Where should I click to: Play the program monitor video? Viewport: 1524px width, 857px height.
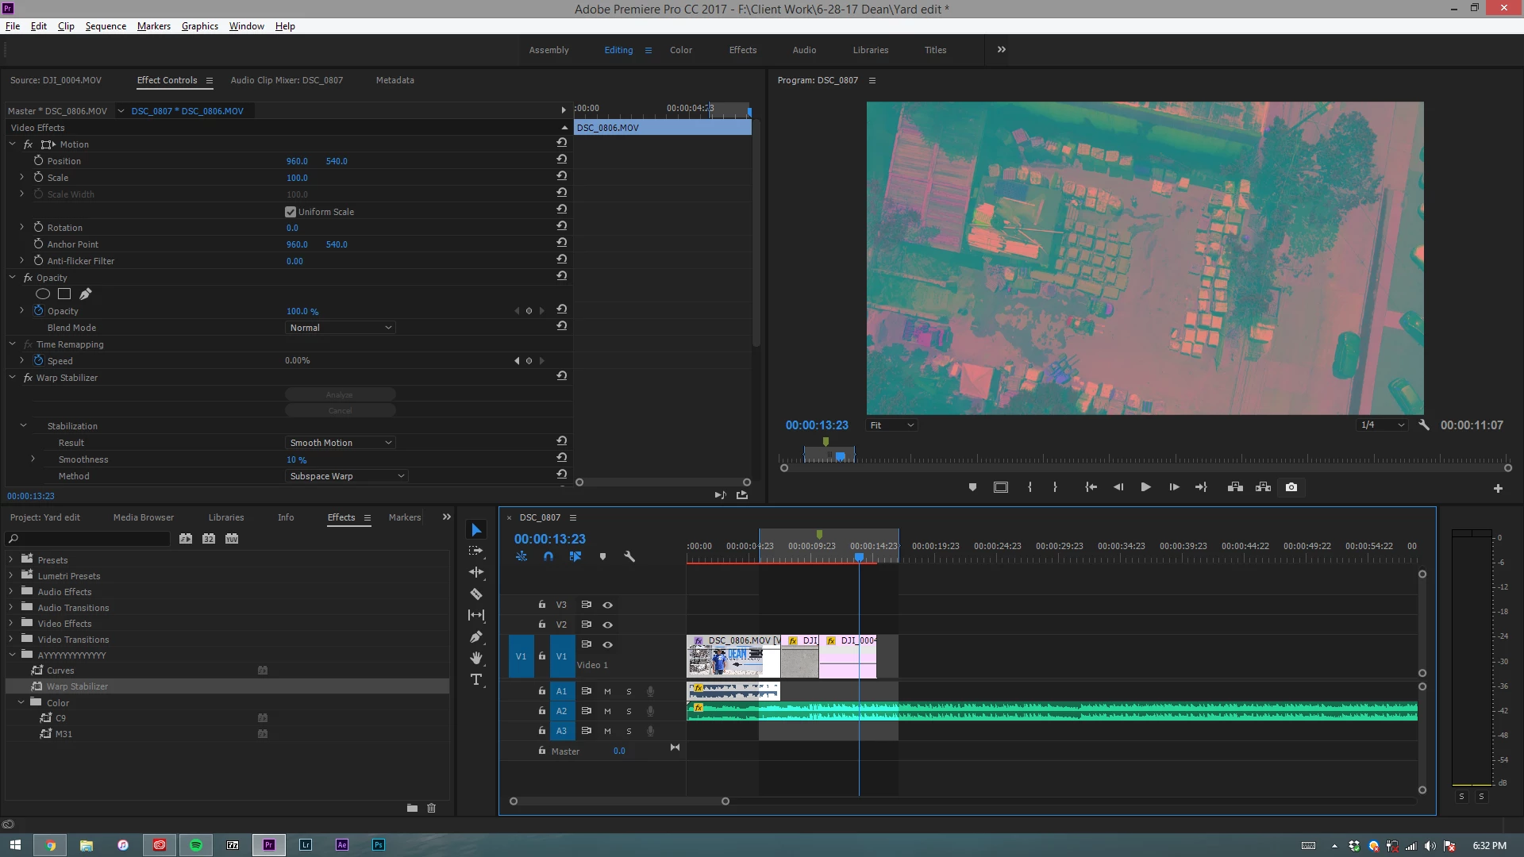coord(1145,487)
